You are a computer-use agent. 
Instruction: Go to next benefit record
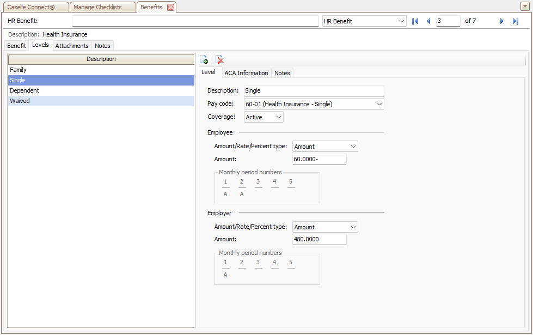(x=502, y=21)
